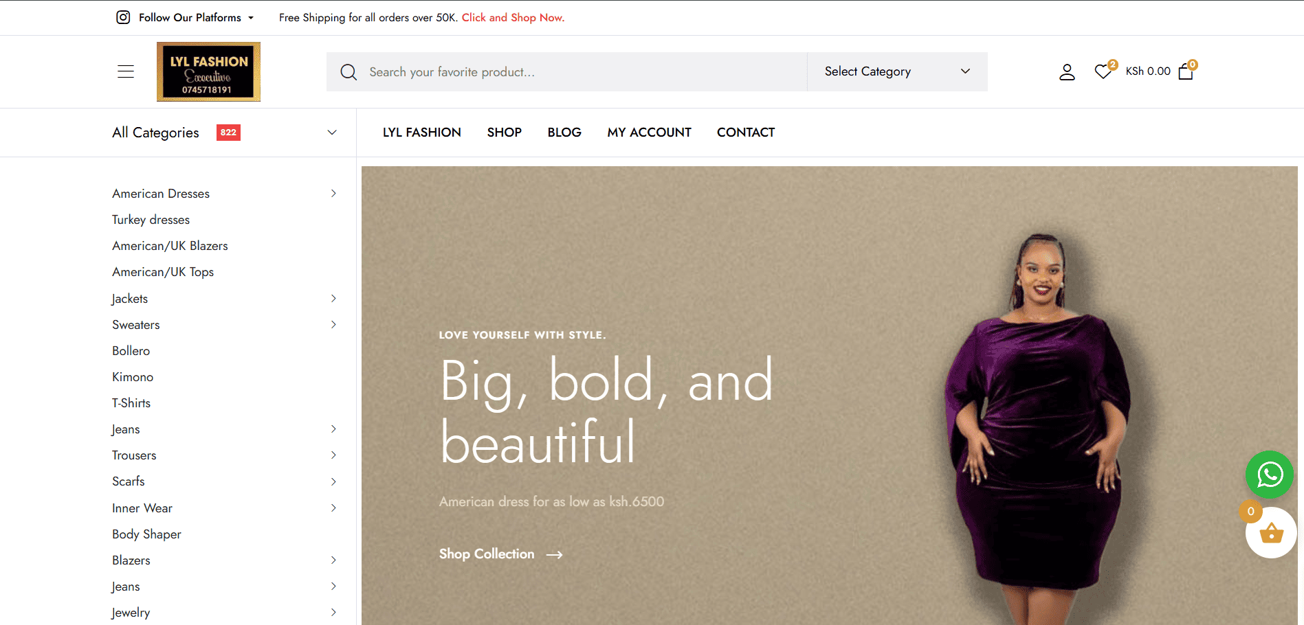The height and width of the screenshot is (625, 1304).
Task: Click the Instagram icon in top bar
Action: tap(123, 18)
